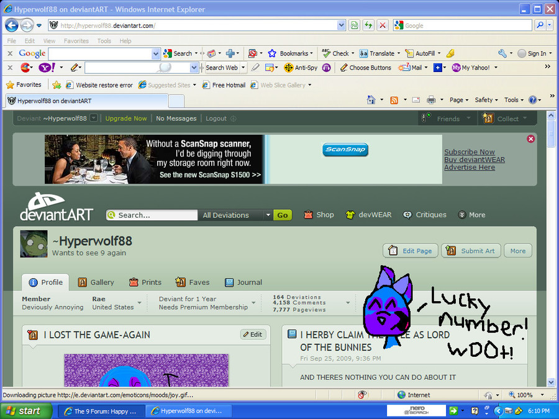
Task: Click the Advertise Here link
Action: [470, 167]
